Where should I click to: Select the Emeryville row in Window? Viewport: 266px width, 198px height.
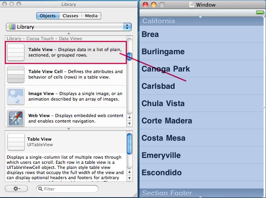pos(201,155)
